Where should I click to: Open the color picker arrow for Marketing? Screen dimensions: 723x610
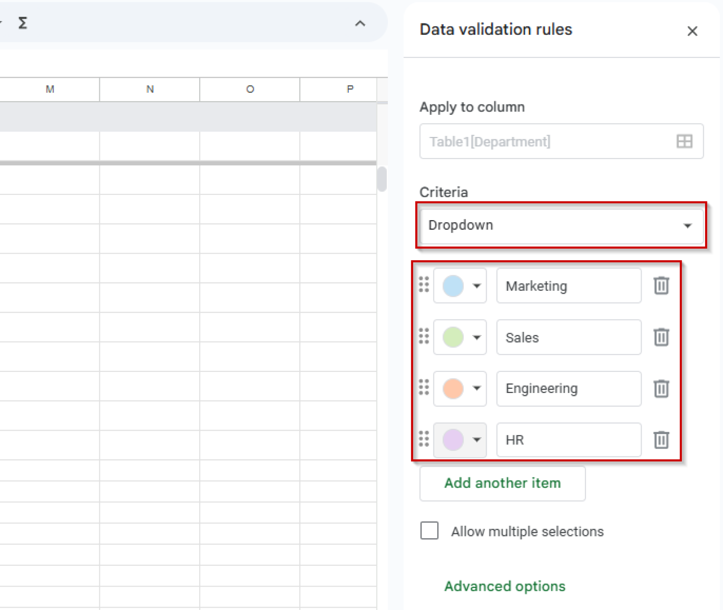coord(476,285)
